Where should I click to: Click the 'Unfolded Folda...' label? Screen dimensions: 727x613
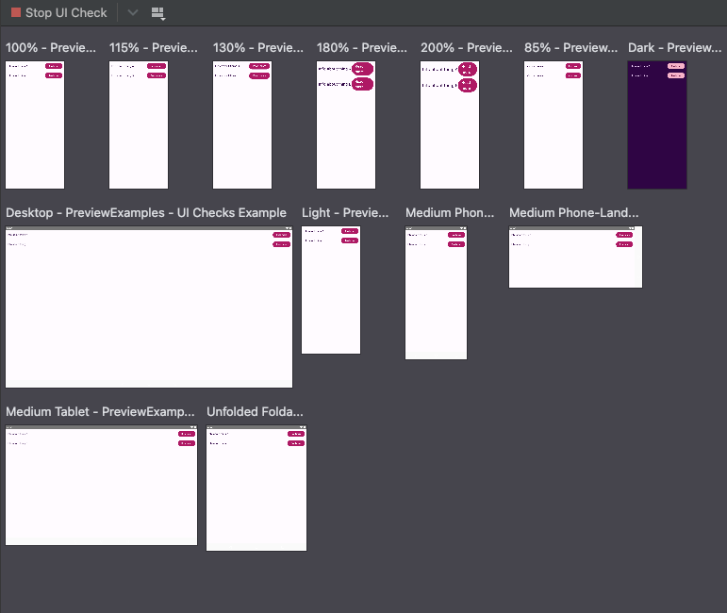[x=255, y=412]
